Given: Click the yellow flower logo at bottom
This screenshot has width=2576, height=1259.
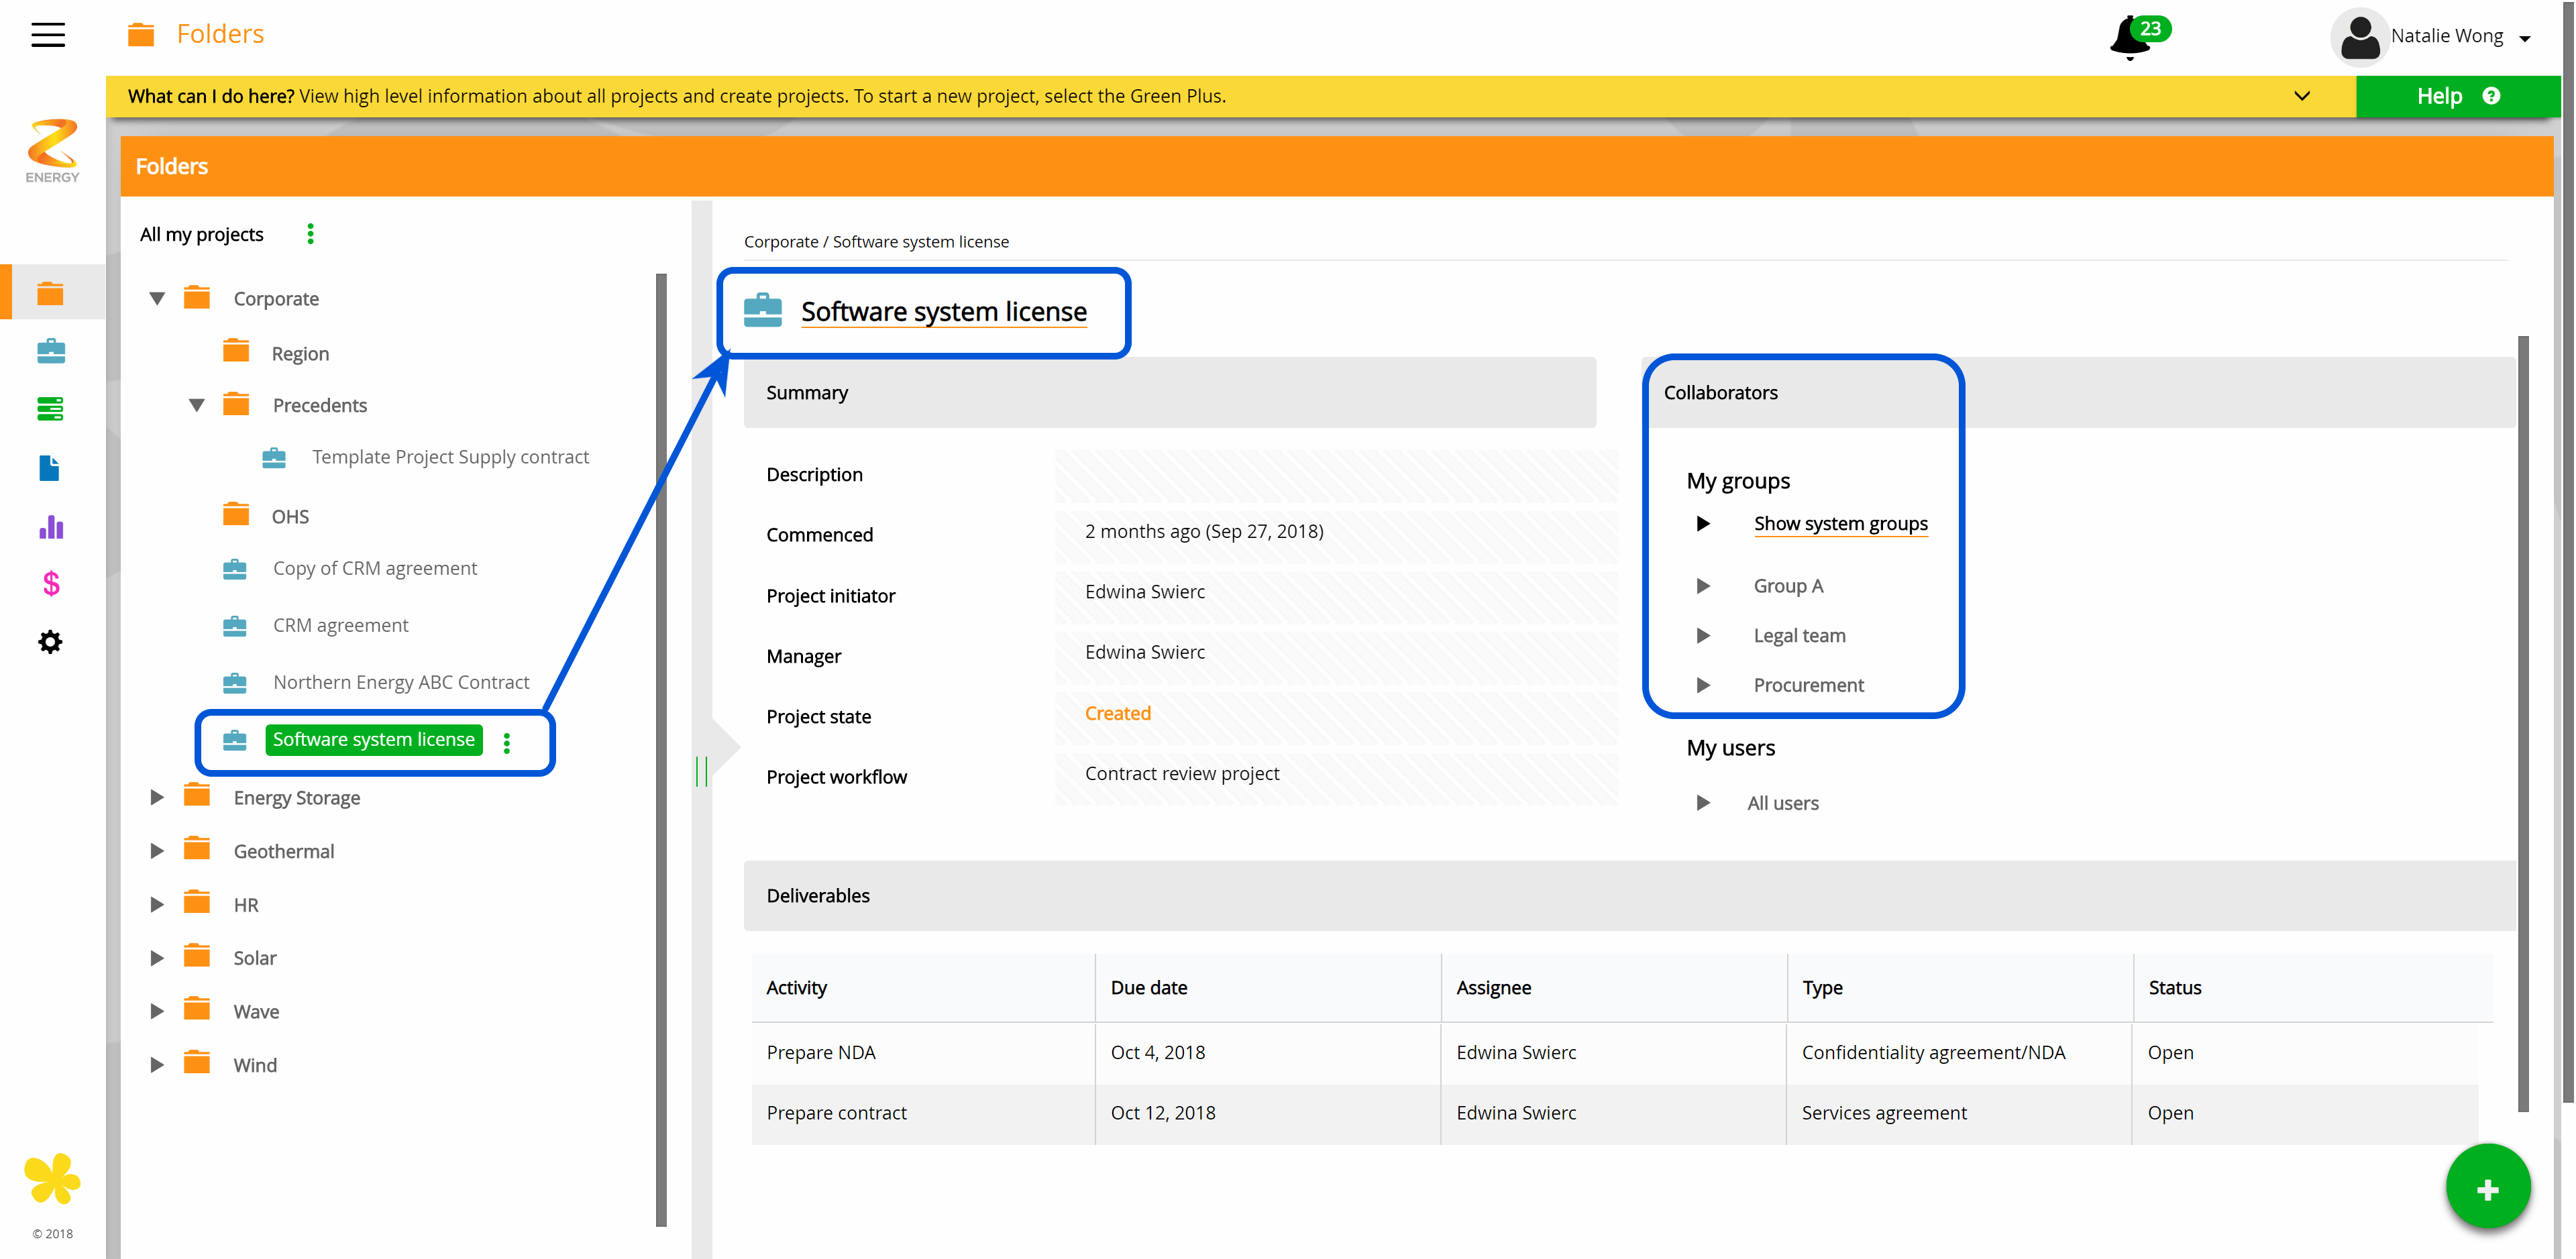Looking at the screenshot, I should (51, 1179).
